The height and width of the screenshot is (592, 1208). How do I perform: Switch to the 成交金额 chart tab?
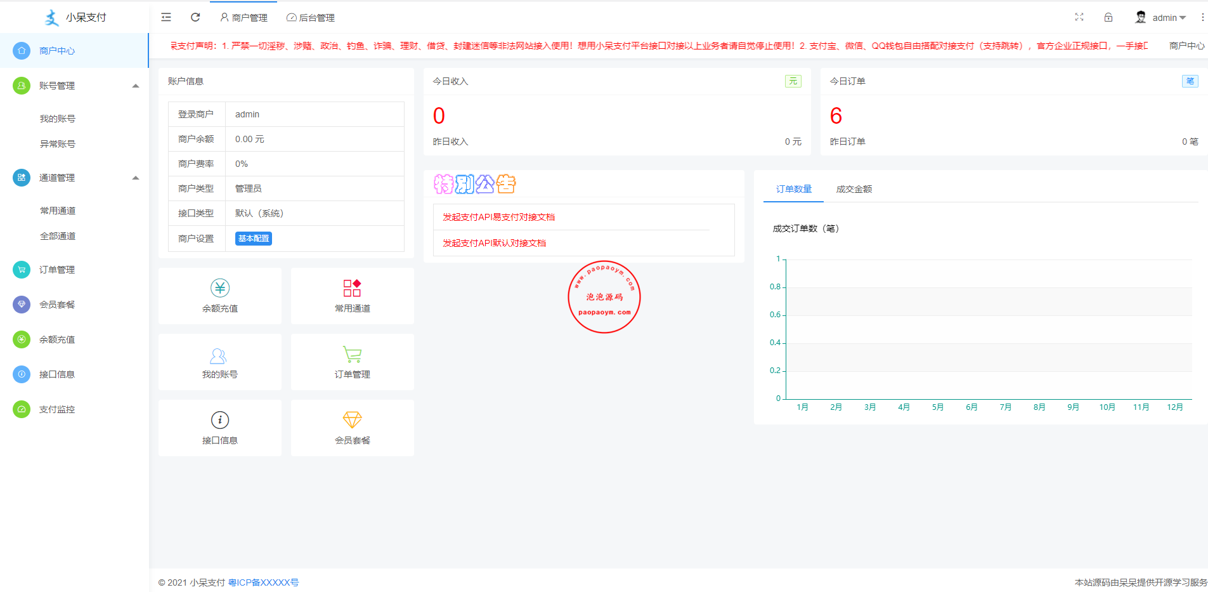(854, 189)
